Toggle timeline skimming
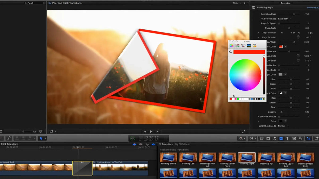Viewport: 319px width, 179px height. (134, 144)
